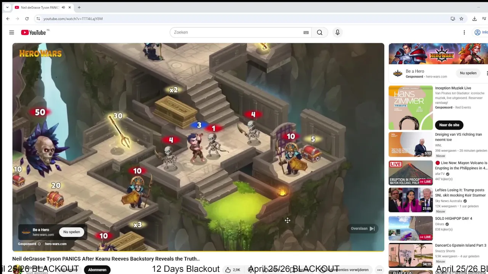Open YouTube guide hamburger menu
The image size is (488, 274).
tap(11, 32)
